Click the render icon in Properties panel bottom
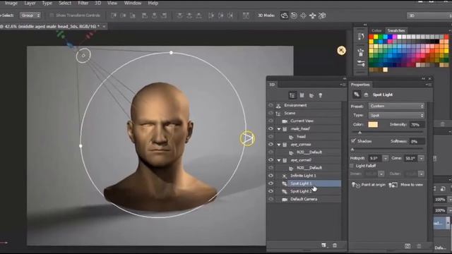 click(408, 246)
